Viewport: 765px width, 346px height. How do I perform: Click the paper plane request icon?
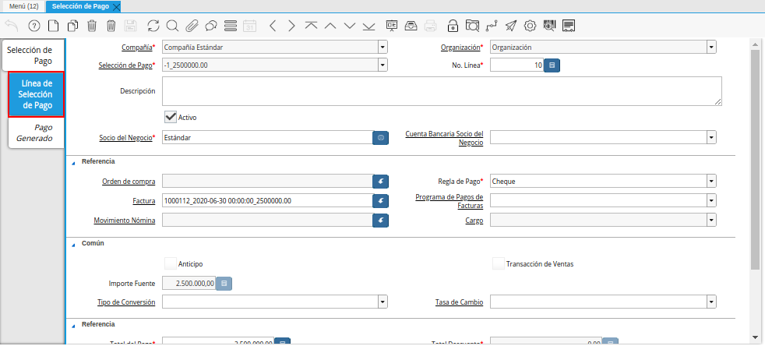point(511,26)
